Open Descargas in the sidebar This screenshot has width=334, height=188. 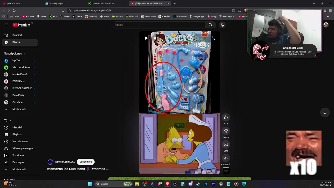click(x=20, y=162)
